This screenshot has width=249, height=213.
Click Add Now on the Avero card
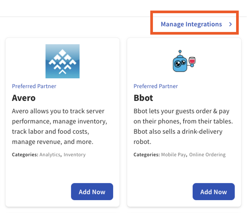click(92, 192)
